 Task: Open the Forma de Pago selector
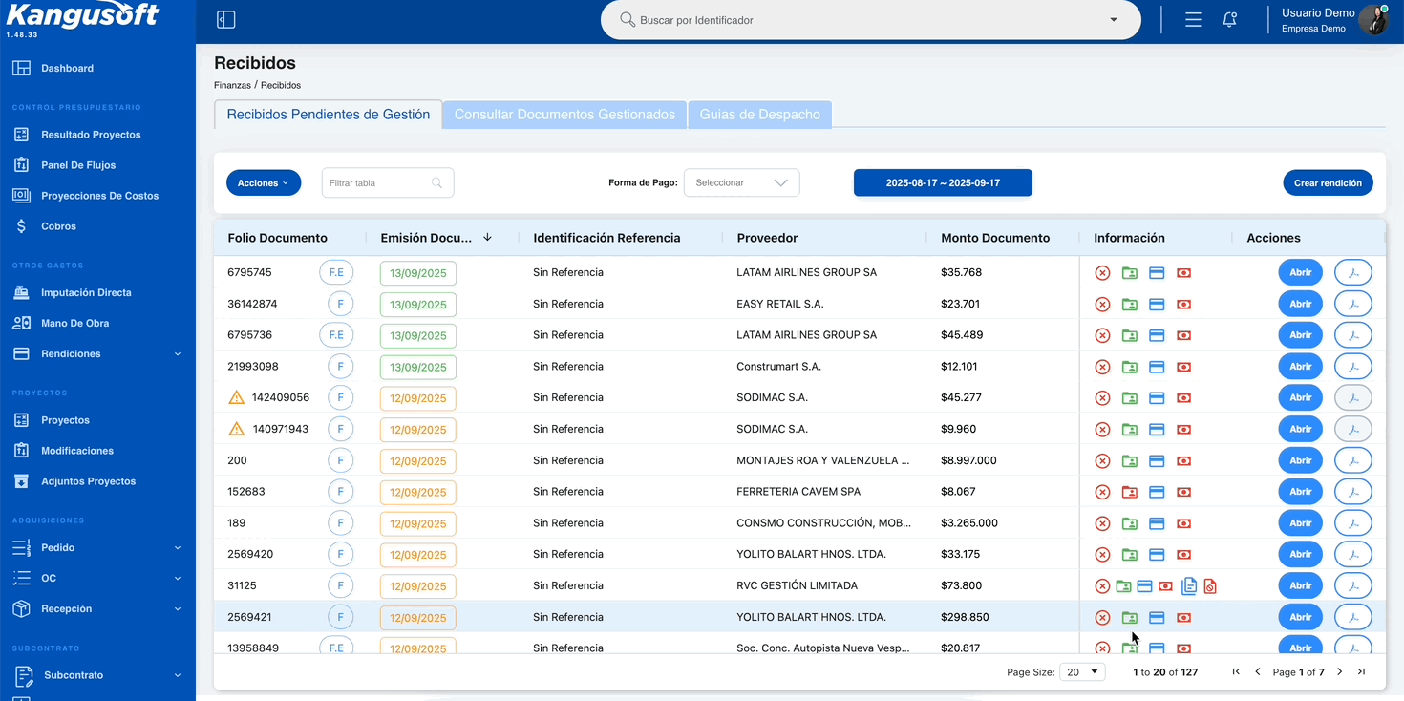tap(742, 183)
